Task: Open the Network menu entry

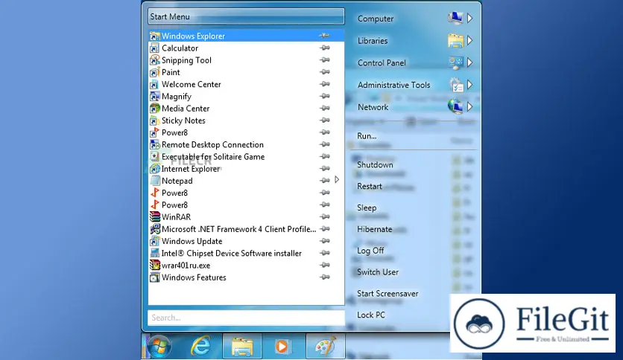Action: pyautogui.click(x=373, y=107)
